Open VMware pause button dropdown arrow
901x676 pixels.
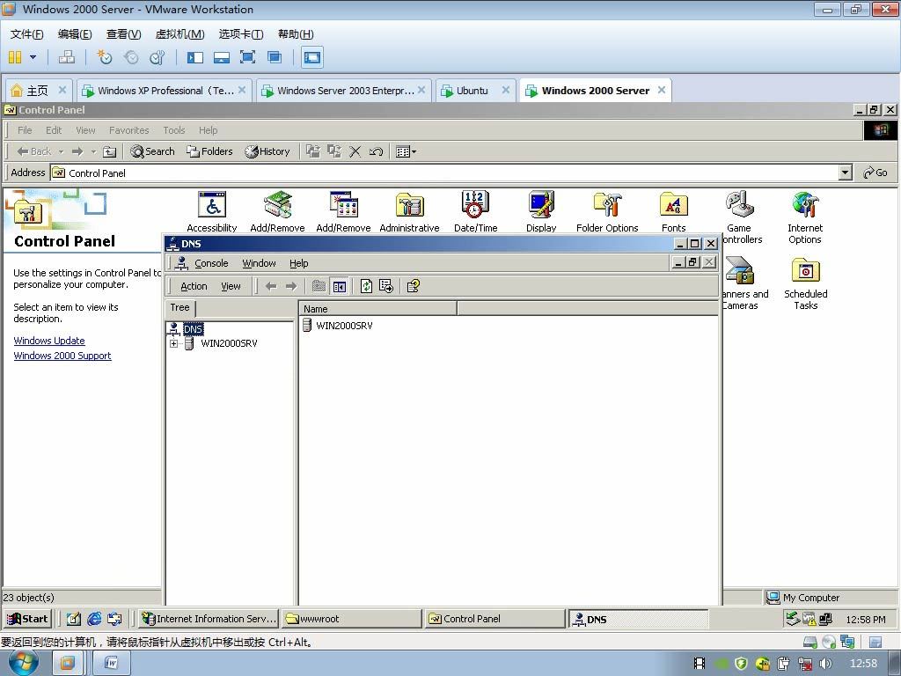(x=33, y=57)
